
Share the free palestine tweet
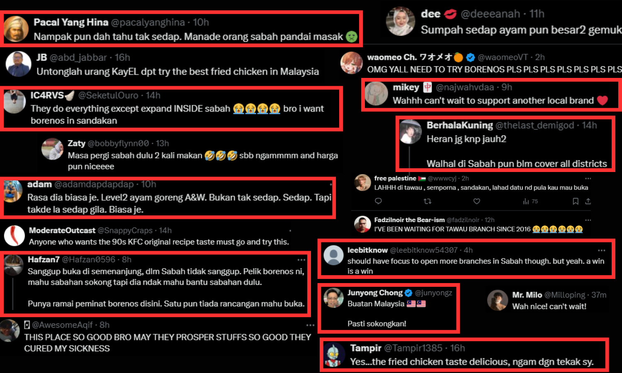tap(588, 201)
